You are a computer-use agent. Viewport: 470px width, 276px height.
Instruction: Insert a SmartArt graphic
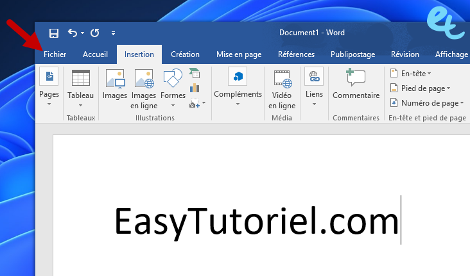[195, 73]
